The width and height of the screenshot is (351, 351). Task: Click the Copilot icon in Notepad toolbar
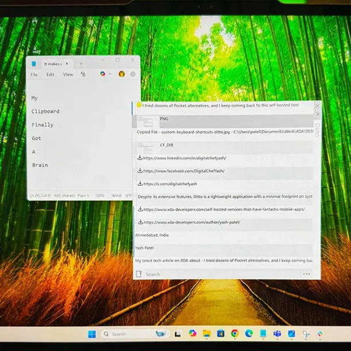click(x=103, y=74)
